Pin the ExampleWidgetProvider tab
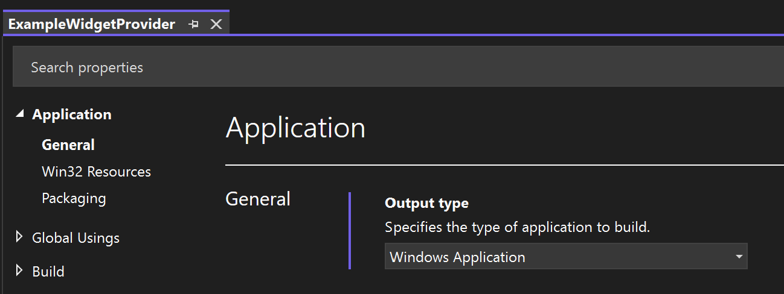This screenshot has width=784, height=294. tap(194, 25)
